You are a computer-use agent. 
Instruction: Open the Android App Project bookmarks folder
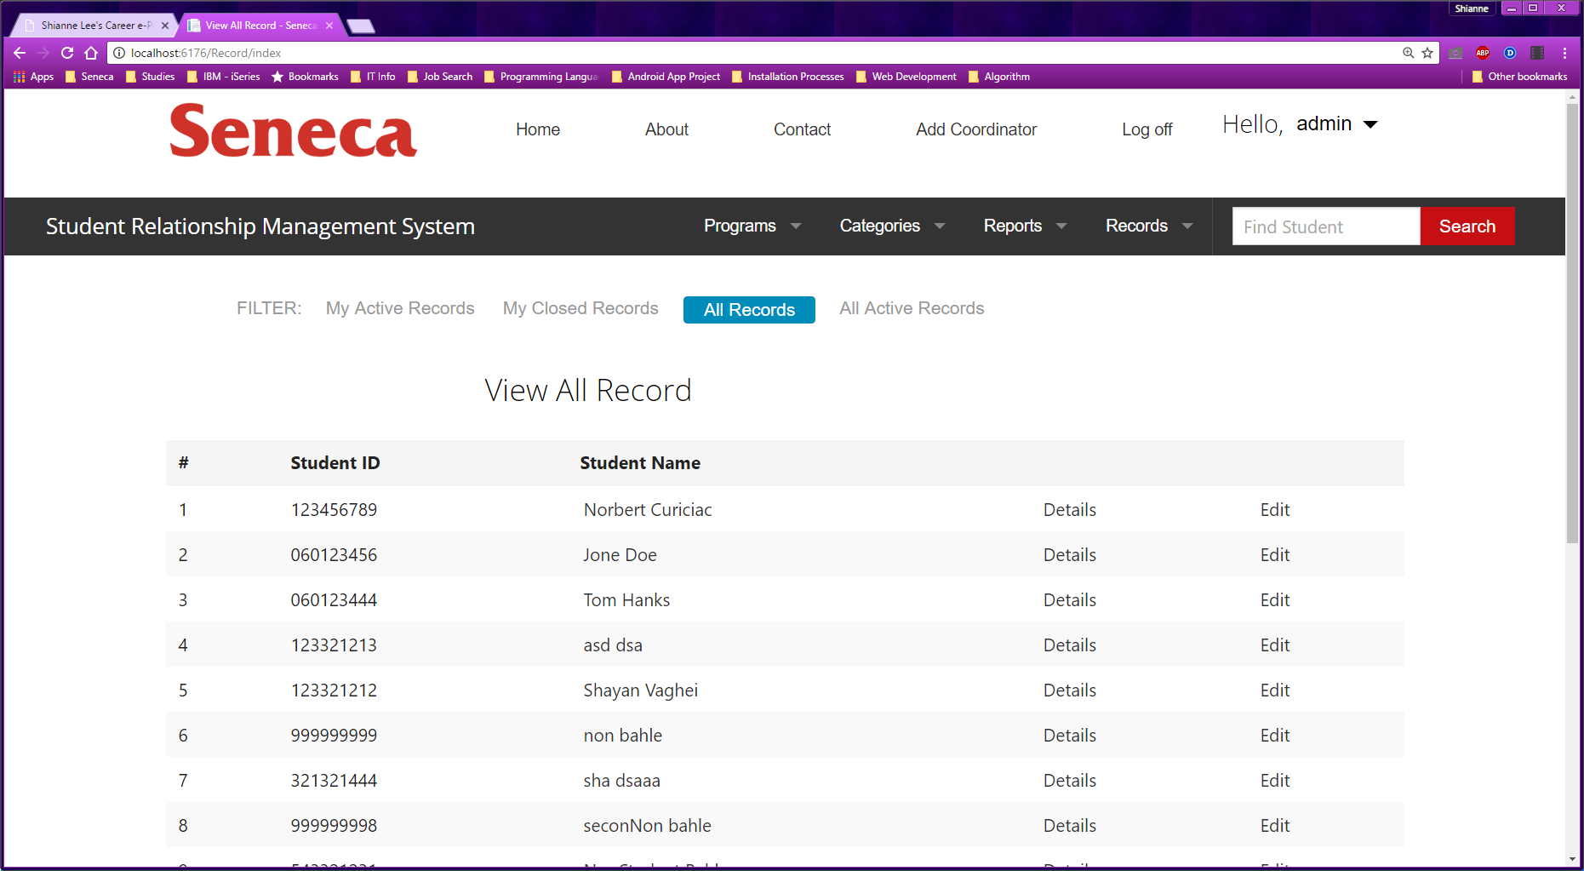coord(666,77)
